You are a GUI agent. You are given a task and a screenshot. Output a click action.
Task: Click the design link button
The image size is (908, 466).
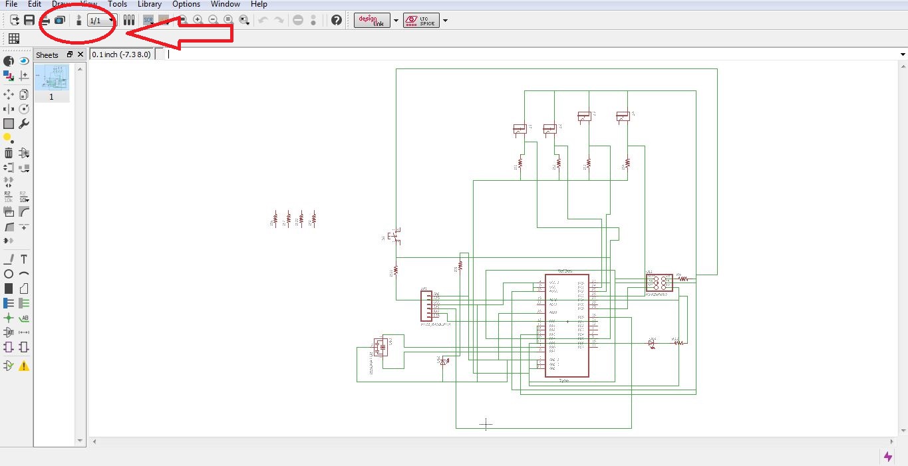click(x=372, y=21)
